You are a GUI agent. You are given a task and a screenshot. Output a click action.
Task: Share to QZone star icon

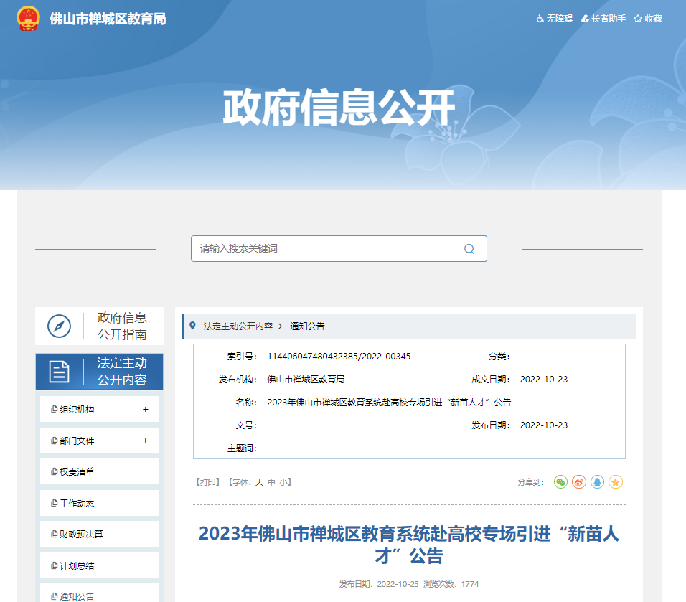point(616,482)
